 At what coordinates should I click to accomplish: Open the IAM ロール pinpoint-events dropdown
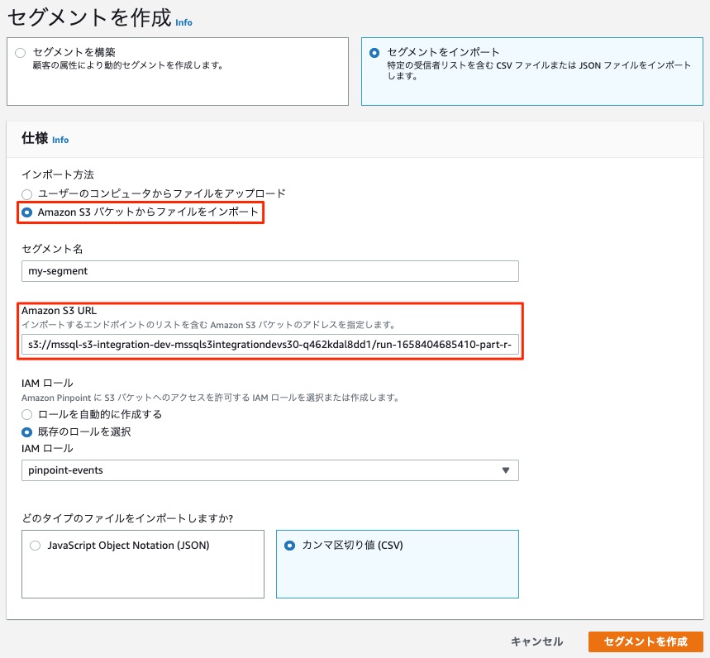(x=270, y=470)
